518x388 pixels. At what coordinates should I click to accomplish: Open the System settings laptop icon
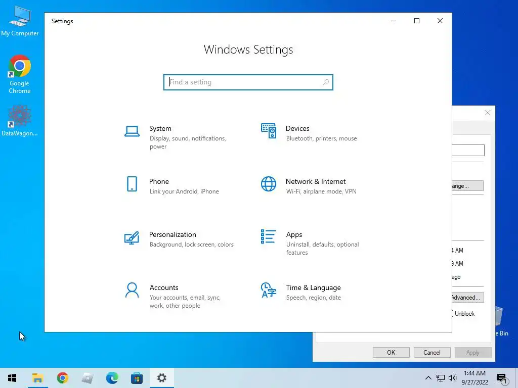click(132, 131)
